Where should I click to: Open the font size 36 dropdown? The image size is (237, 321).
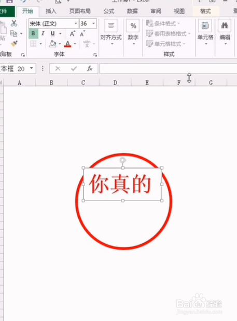point(93,23)
